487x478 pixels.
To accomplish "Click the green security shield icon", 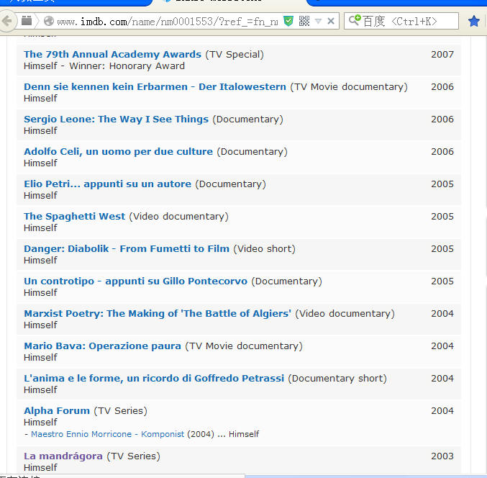I will pos(288,21).
